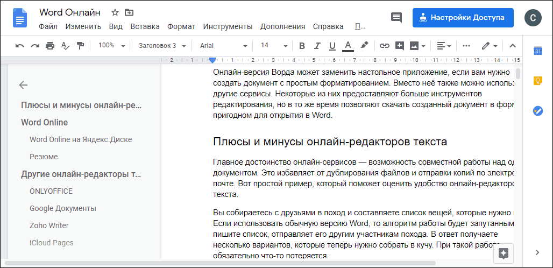Viewport: 553px width, 268px height.
Task: Click the Настройки Доступа button
Action: (463, 18)
